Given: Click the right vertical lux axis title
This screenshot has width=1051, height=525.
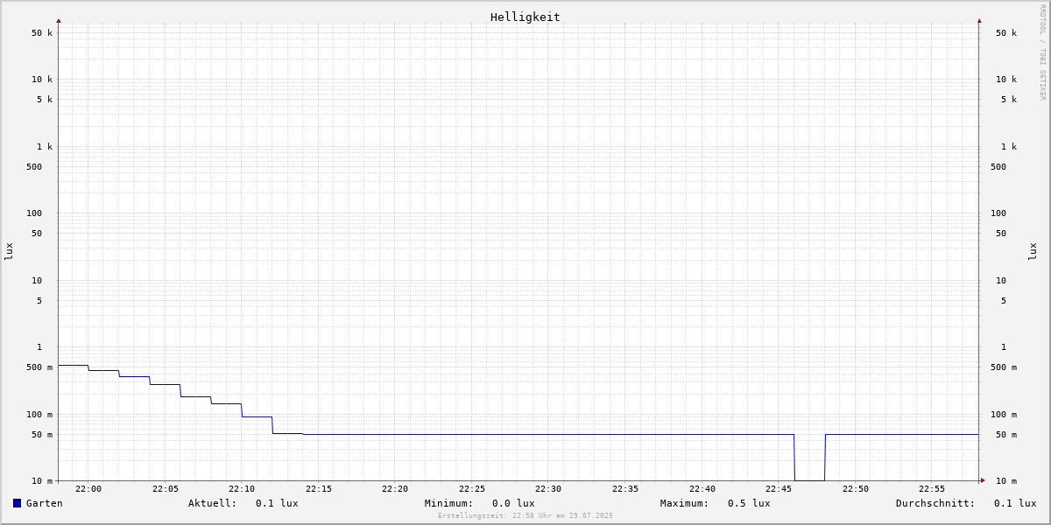Looking at the screenshot, I should (1033, 252).
